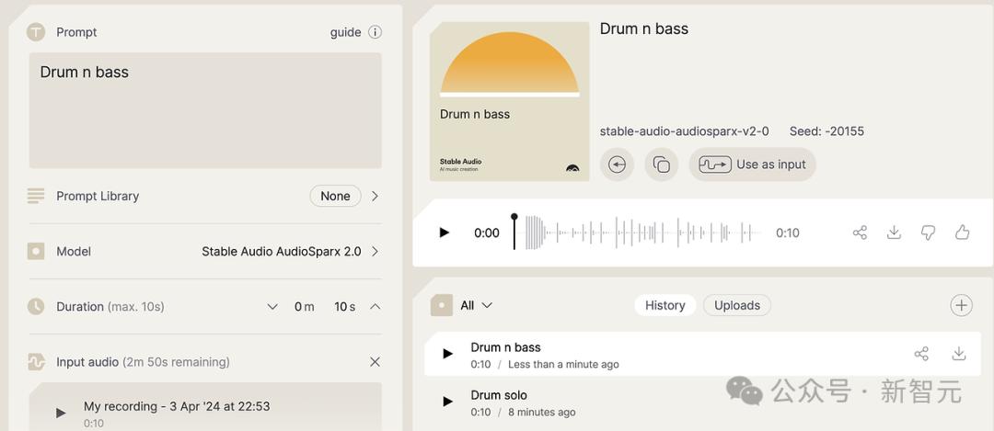Play the Drum solo history track
This screenshot has width=994, height=431.
[447, 402]
